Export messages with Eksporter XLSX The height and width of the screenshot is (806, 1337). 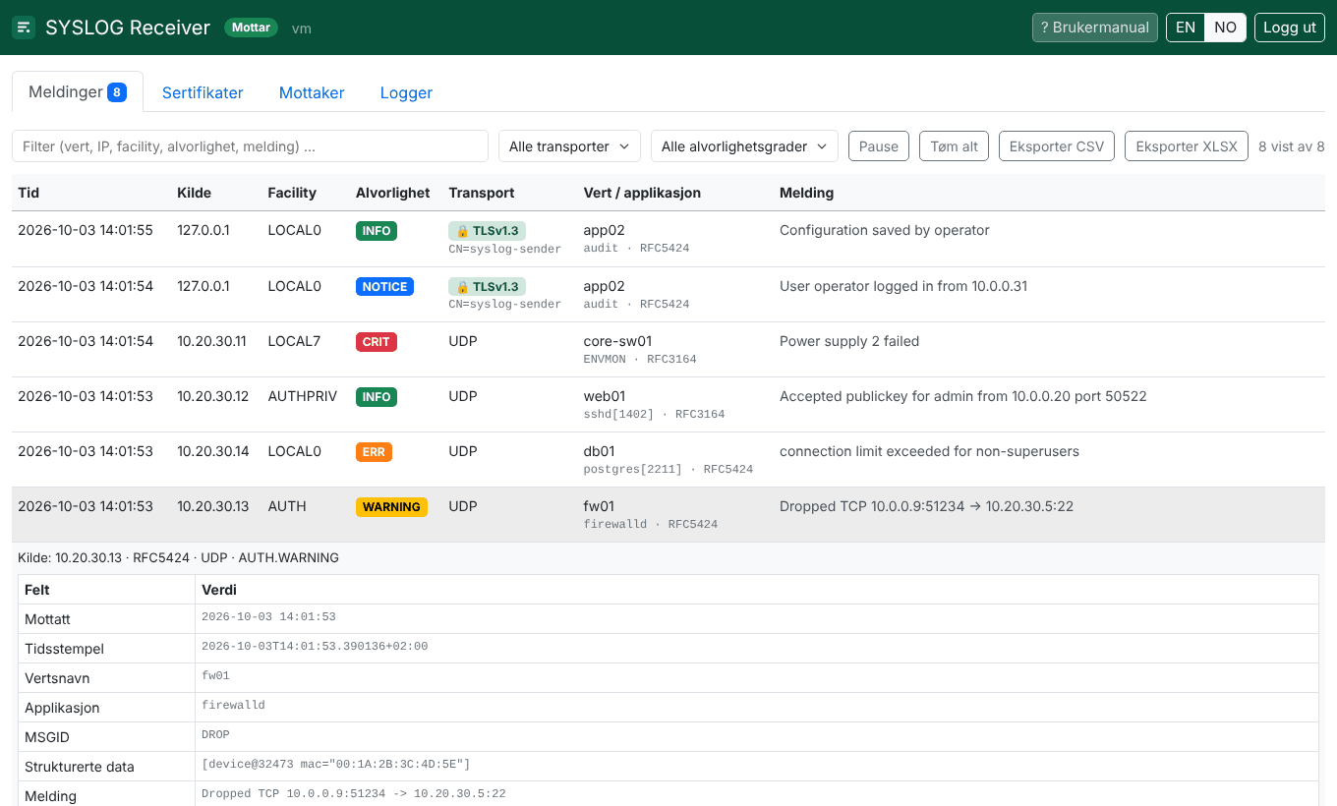(x=1187, y=146)
